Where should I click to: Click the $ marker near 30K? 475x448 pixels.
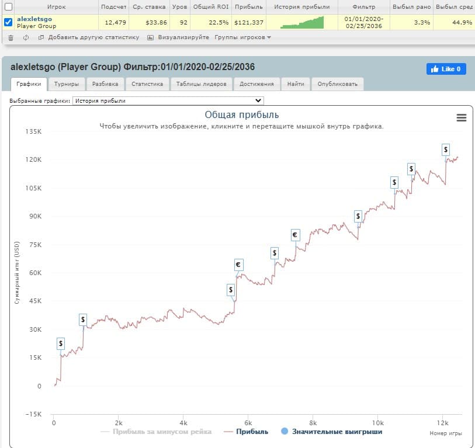click(83, 319)
